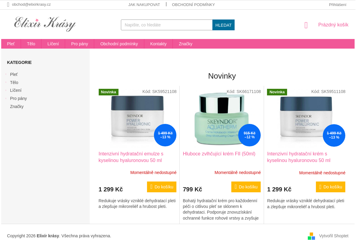Open the shopping cart icon
The height and width of the screenshot is (240, 360).
click(306, 25)
